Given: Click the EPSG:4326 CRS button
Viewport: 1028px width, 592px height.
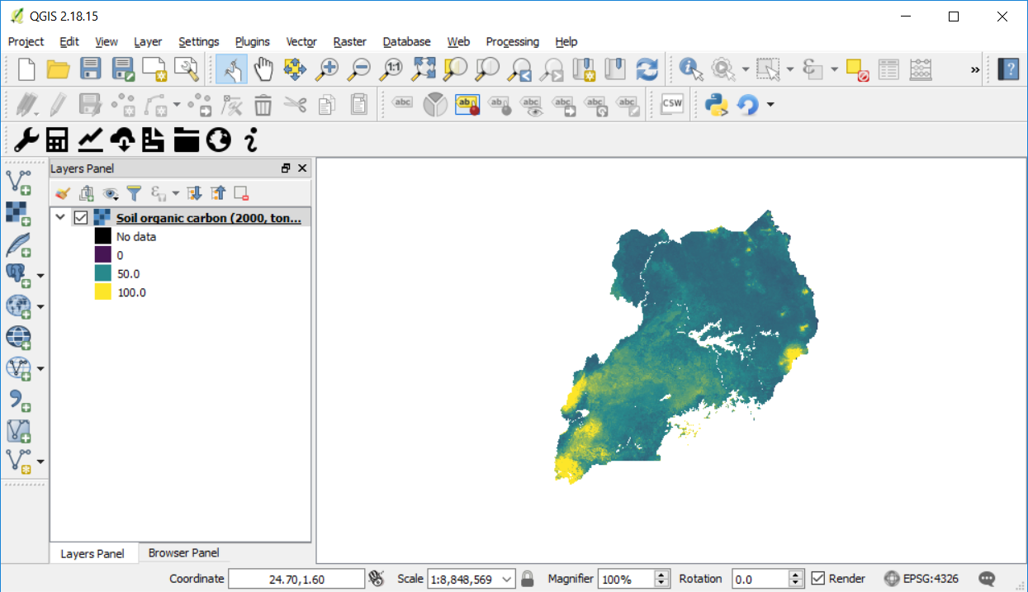Looking at the screenshot, I should 921,579.
